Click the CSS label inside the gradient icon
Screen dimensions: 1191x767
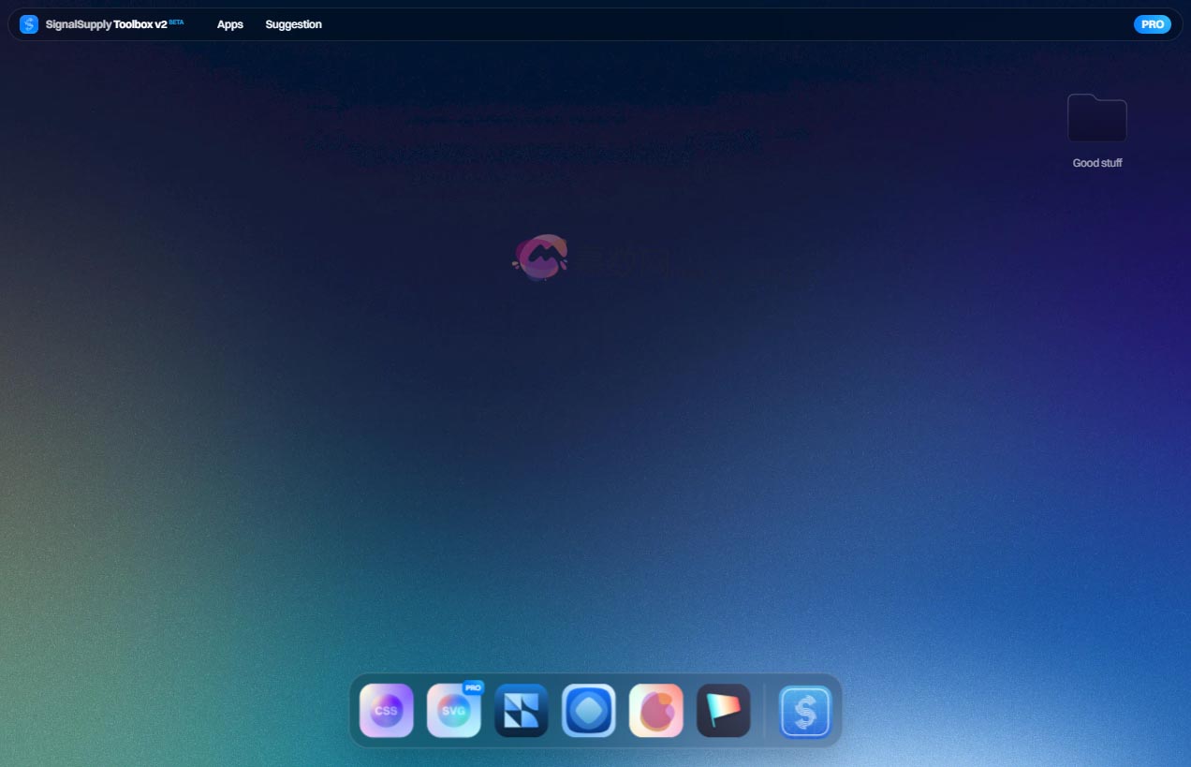tap(386, 710)
